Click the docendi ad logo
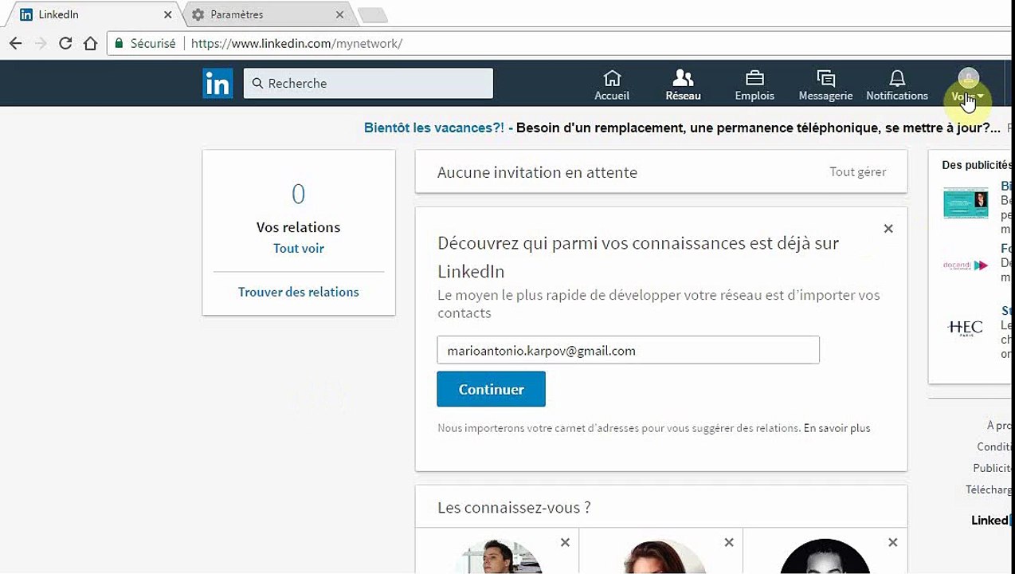The height and width of the screenshot is (574, 1015). tap(966, 265)
